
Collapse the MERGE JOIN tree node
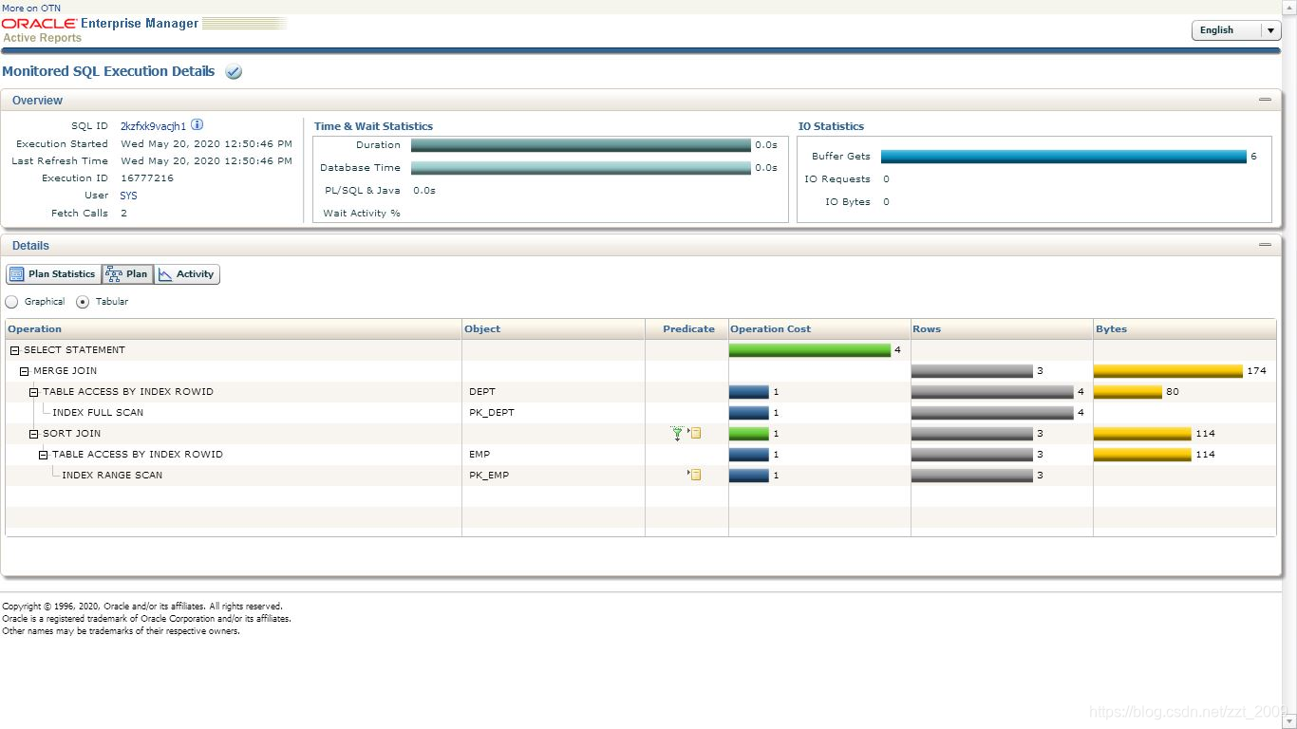pos(23,370)
